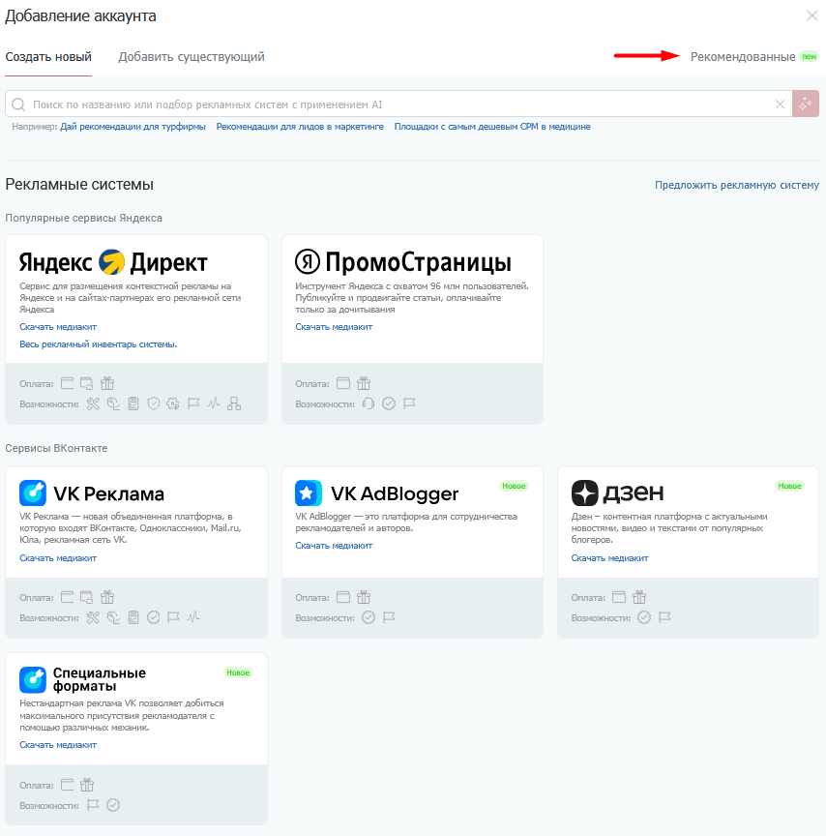
Task: Click hierarchy structure icon in Яндекс Директ card
Action: 234,403
